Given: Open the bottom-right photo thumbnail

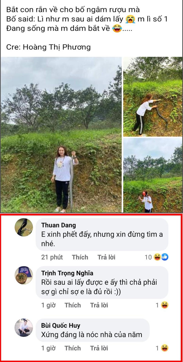Looking at the screenshot, I should [153, 175].
